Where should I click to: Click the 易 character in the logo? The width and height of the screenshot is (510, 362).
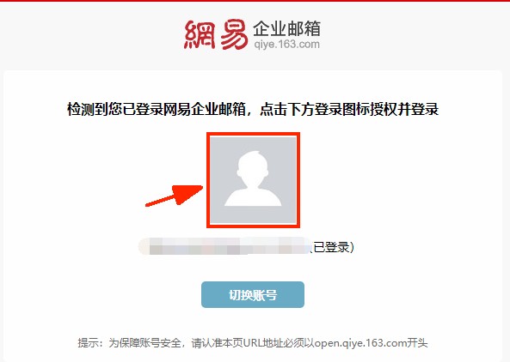(235, 35)
